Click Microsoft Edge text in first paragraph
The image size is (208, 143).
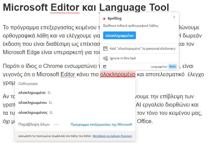(21, 52)
